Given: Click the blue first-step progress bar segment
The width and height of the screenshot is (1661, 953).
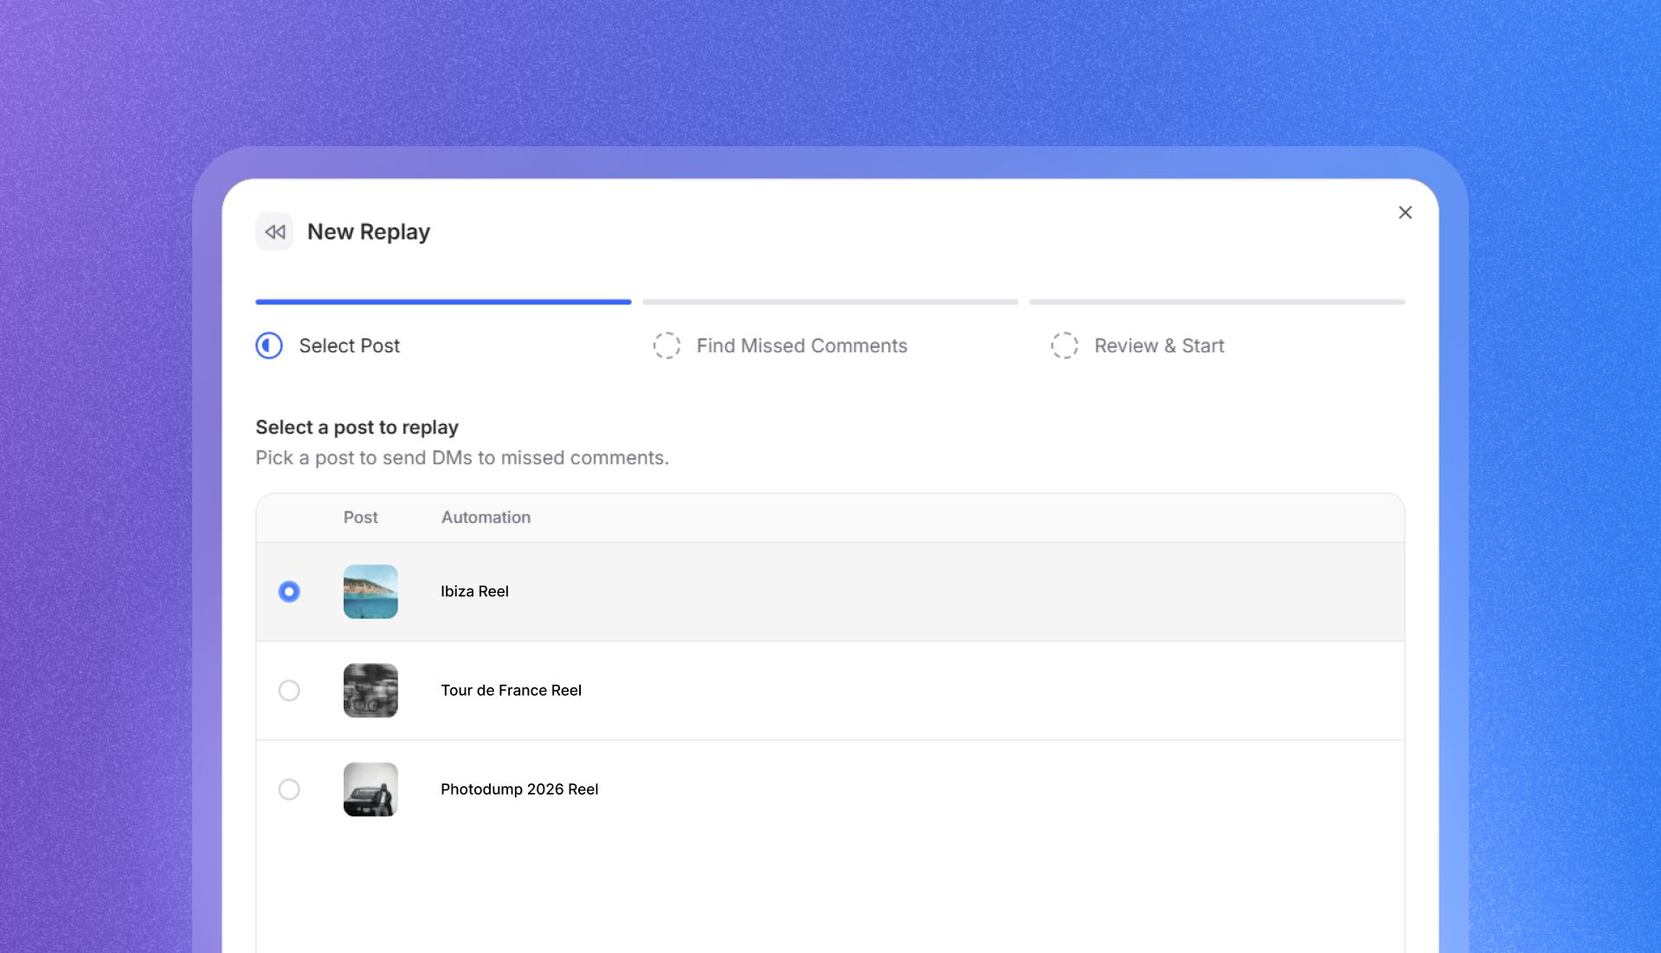Looking at the screenshot, I should [x=443, y=302].
